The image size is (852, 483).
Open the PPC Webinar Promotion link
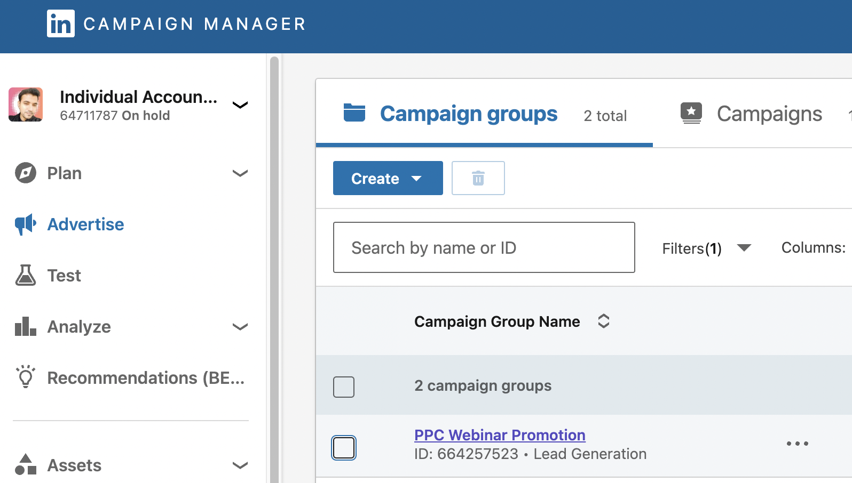(500, 435)
